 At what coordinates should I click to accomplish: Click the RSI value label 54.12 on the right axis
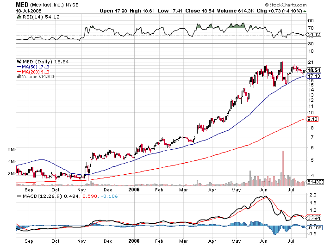coord(314,35)
